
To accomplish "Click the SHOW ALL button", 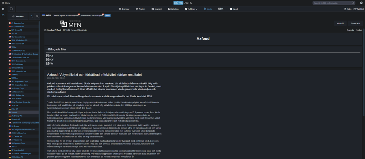I will pyautogui.click(x=355, y=23).
